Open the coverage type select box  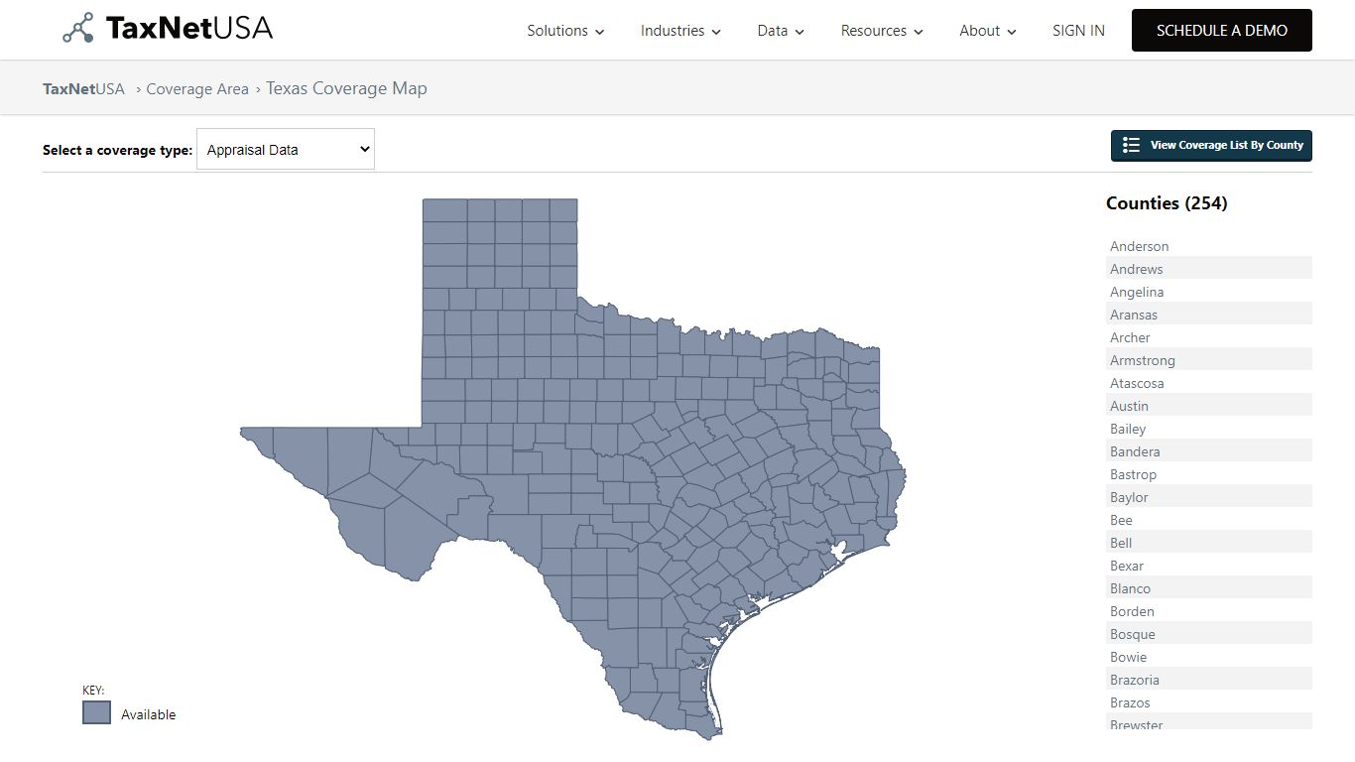point(286,149)
